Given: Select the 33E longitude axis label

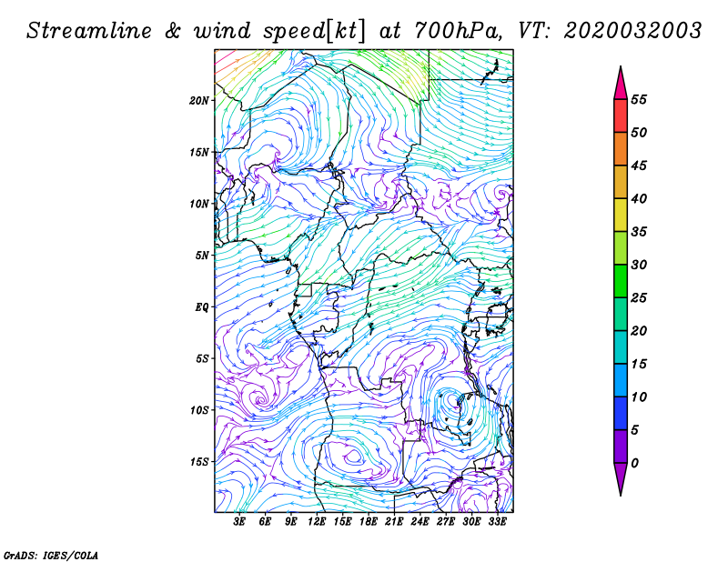Looking at the screenshot, I should pos(498,522).
